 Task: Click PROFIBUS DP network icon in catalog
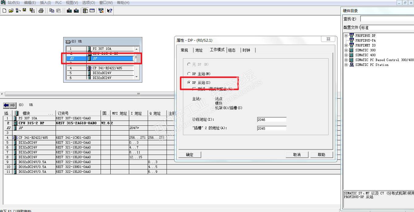tap(352, 36)
